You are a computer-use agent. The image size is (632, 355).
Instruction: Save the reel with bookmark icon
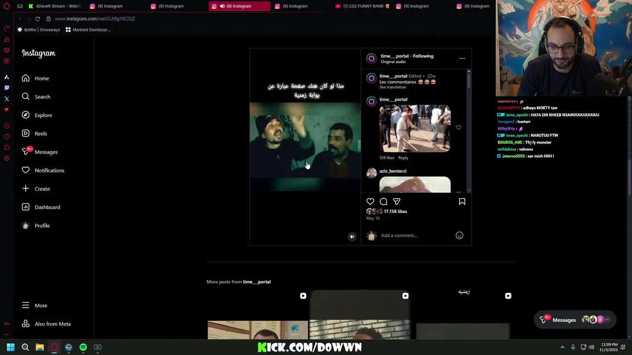pyautogui.click(x=462, y=202)
